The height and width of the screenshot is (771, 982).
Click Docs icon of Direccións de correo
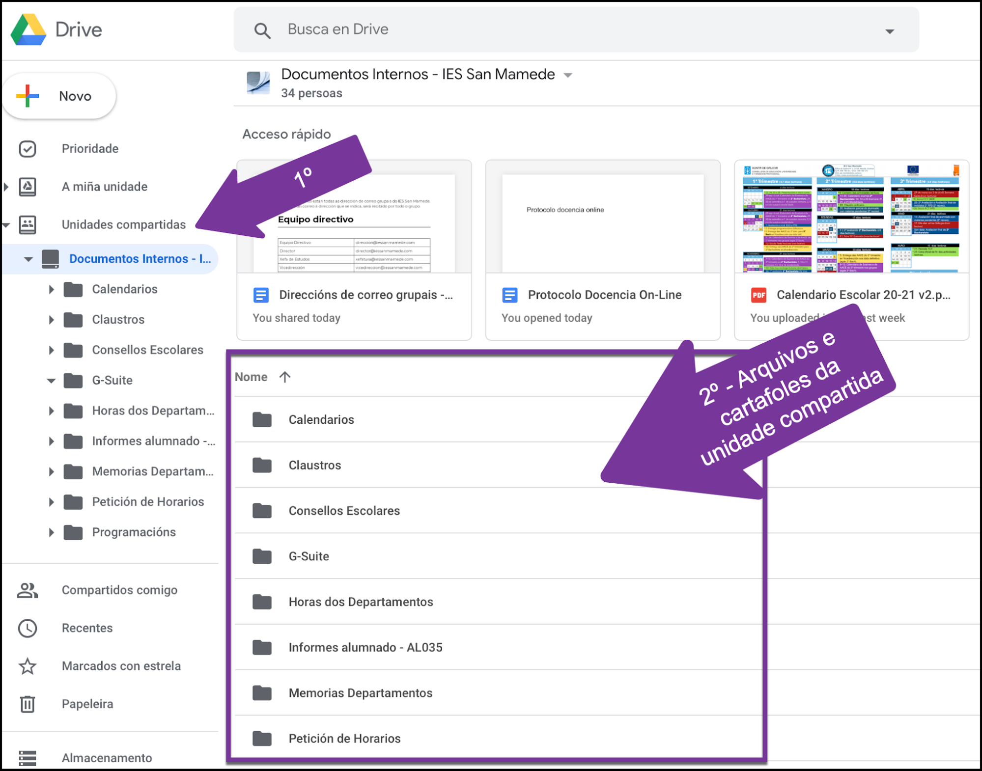click(261, 295)
